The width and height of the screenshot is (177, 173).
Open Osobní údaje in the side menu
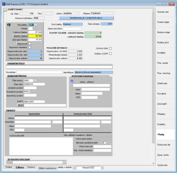pyautogui.click(x=165, y=22)
